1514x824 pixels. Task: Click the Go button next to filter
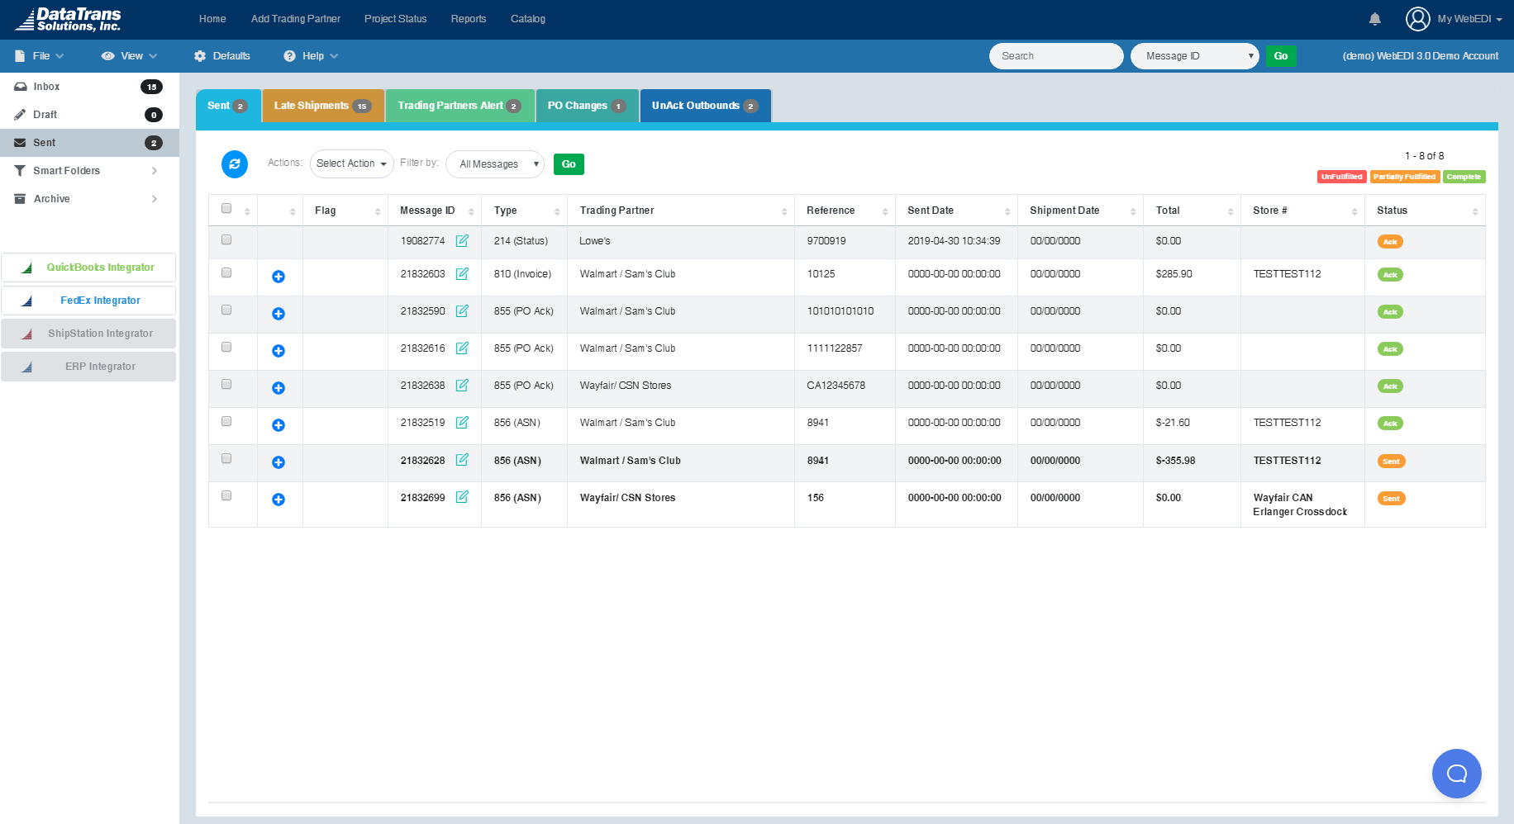[569, 164]
